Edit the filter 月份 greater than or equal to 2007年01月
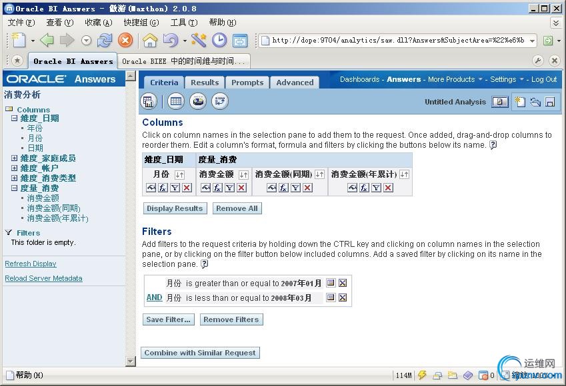Screen dimensions: 566x386 331,283
